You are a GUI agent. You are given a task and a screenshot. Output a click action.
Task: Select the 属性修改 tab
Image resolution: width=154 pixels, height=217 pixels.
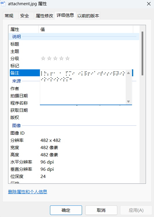tap(44, 16)
